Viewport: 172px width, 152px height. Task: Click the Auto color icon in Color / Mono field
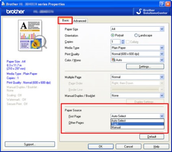click(x=113, y=60)
